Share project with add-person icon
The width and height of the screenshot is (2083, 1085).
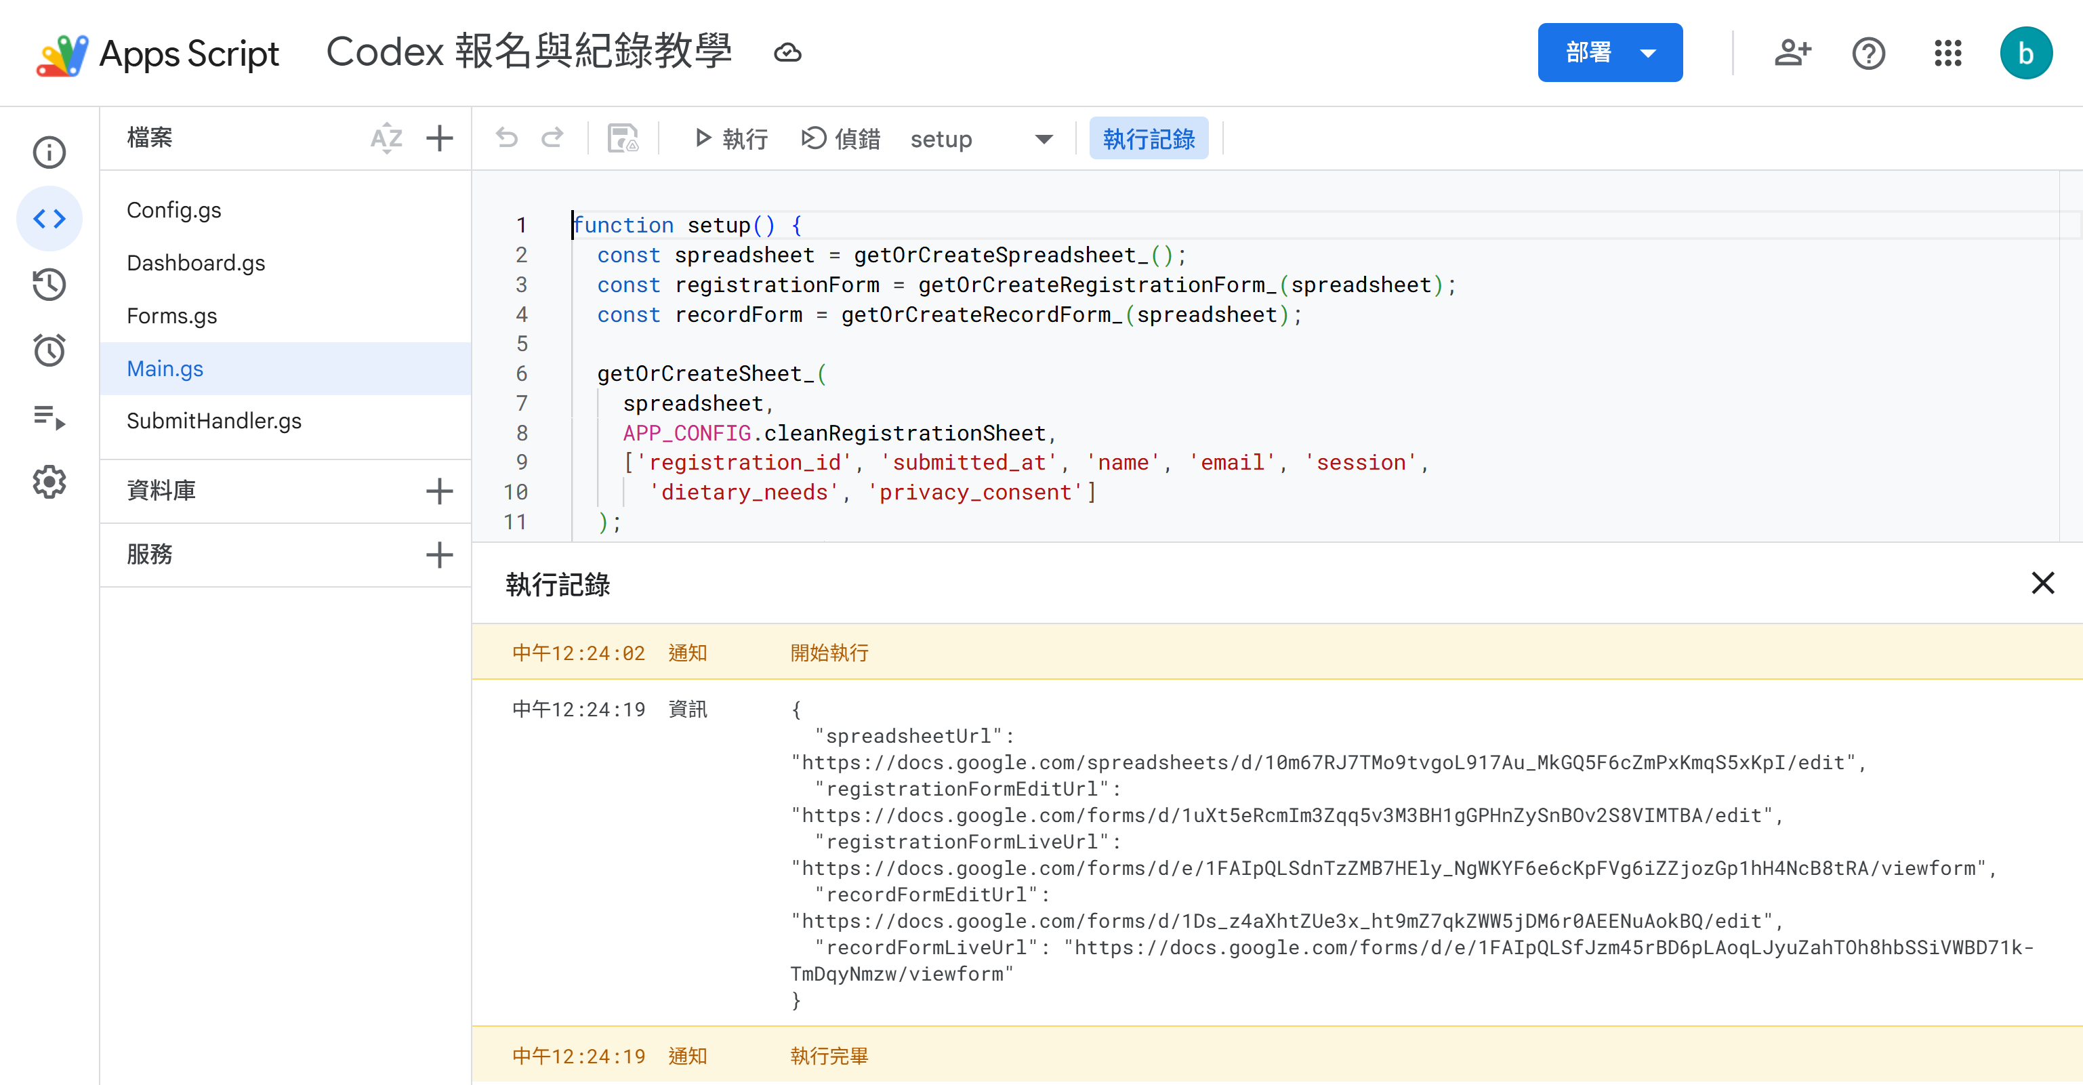pos(1792,54)
